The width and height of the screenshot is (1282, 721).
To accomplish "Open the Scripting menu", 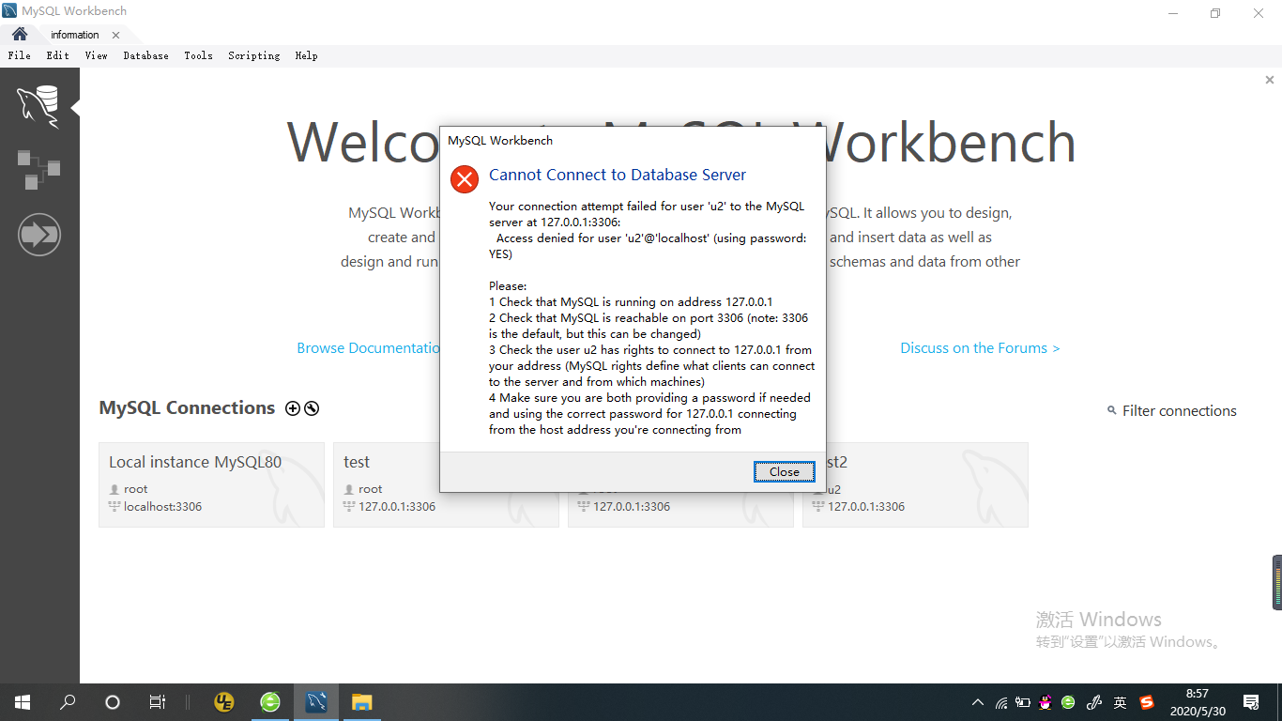I will tap(253, 55).
